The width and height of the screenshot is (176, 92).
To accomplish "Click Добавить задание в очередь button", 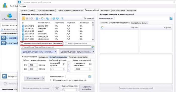I will [36, 88].
